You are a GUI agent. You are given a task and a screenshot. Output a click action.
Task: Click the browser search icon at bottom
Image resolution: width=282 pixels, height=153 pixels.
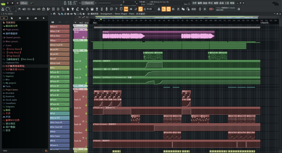(x=47, y=151)
